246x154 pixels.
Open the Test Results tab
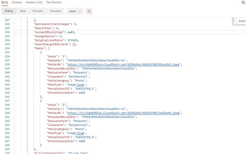coord(54,2)
